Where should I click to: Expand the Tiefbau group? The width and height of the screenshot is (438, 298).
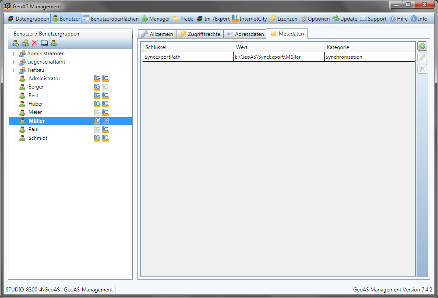tap(14, 70)
